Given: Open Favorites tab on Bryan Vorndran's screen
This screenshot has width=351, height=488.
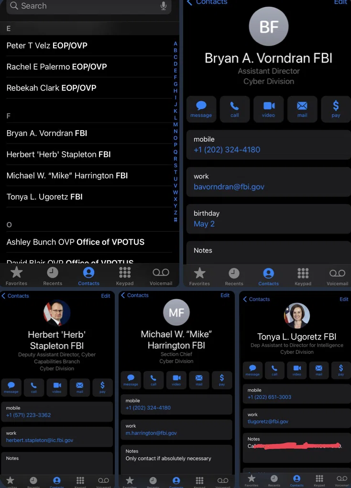Looking at the screenshot, I should pos(199,277).
